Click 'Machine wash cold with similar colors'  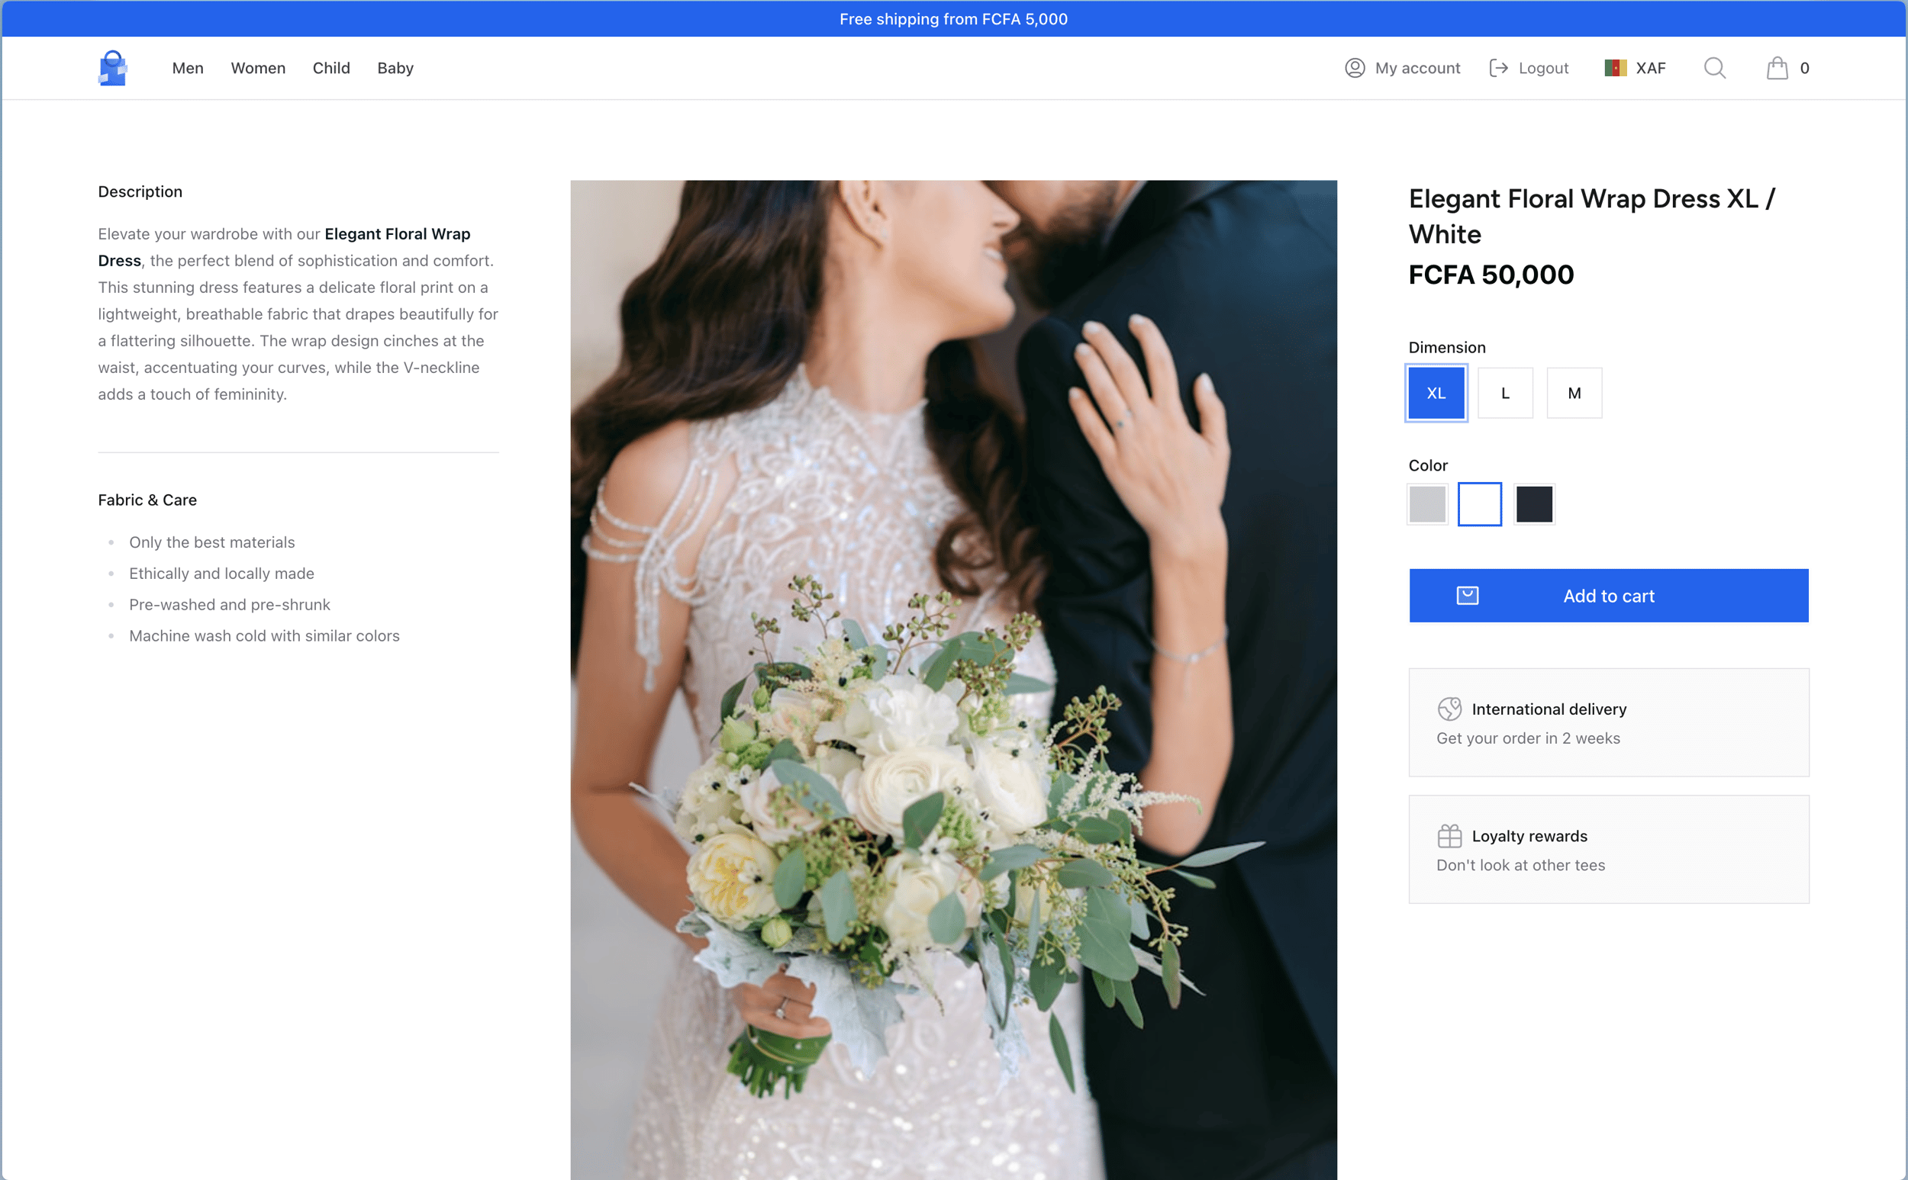(265, 636)
